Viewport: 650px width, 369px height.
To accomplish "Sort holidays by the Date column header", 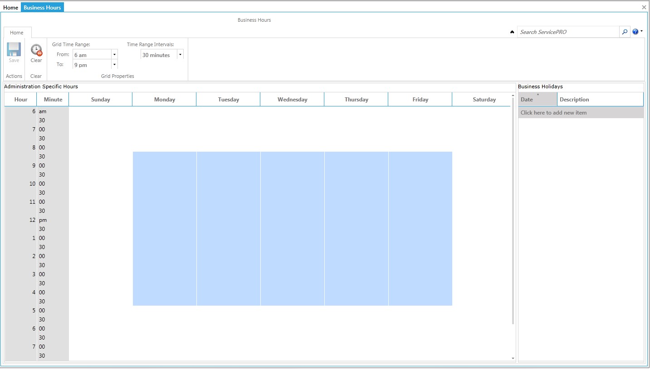I will point(538,99).
